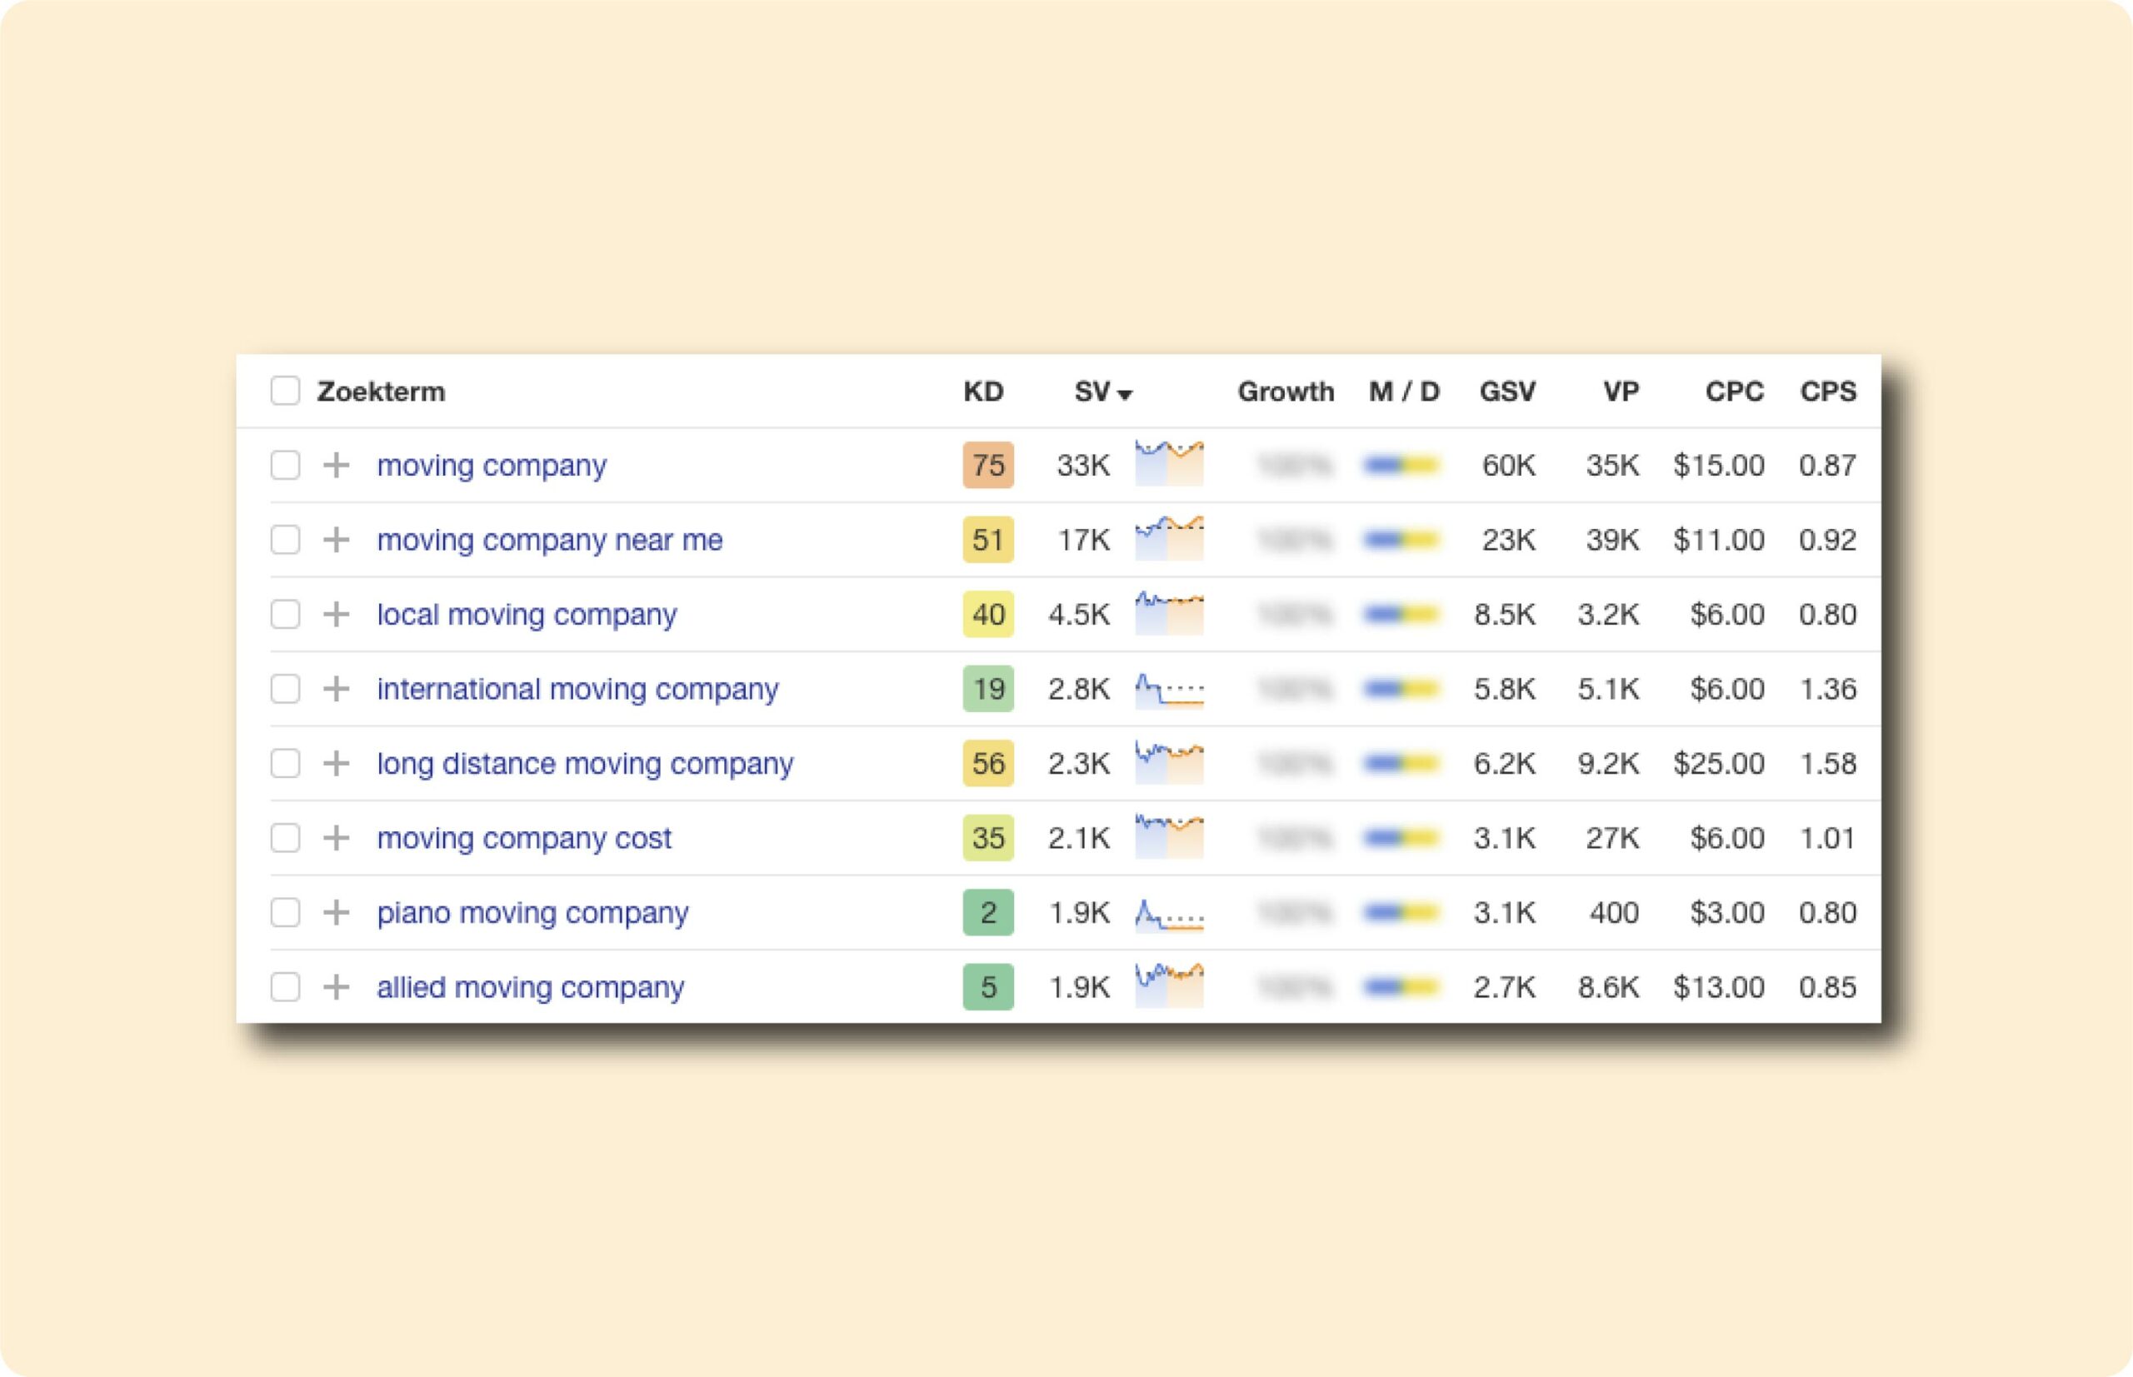Toggle the select-all checkbox beside Zoekterm

point(285,391)
